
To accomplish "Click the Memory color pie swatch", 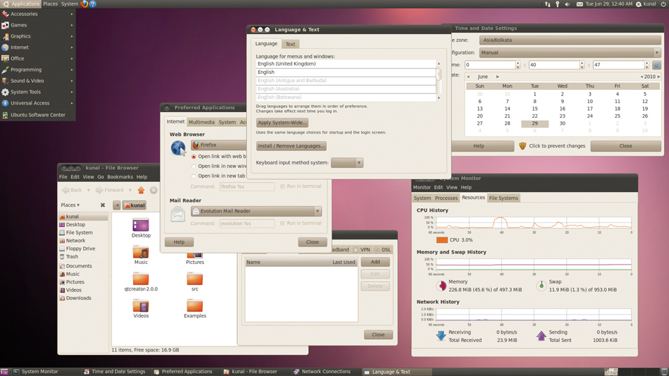I will (x=442, y=285).
